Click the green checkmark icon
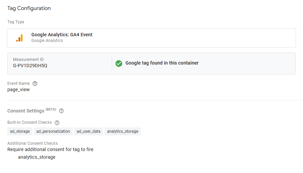 pyautogui.click(x=119, y=64)
